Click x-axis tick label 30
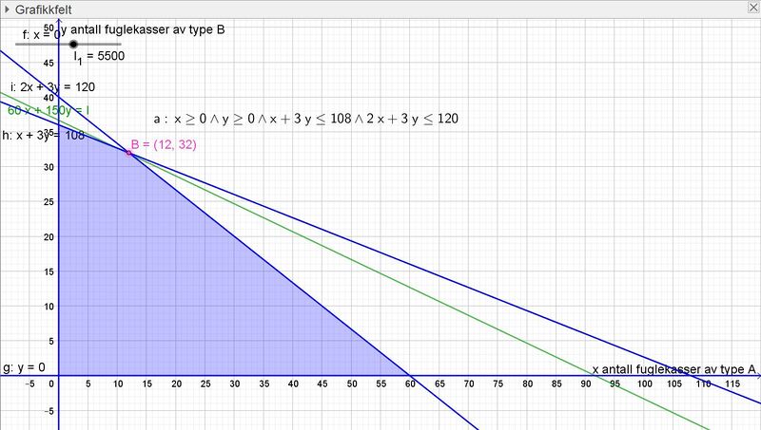Screen dimensions: 761x430 (x=235, y=384)
